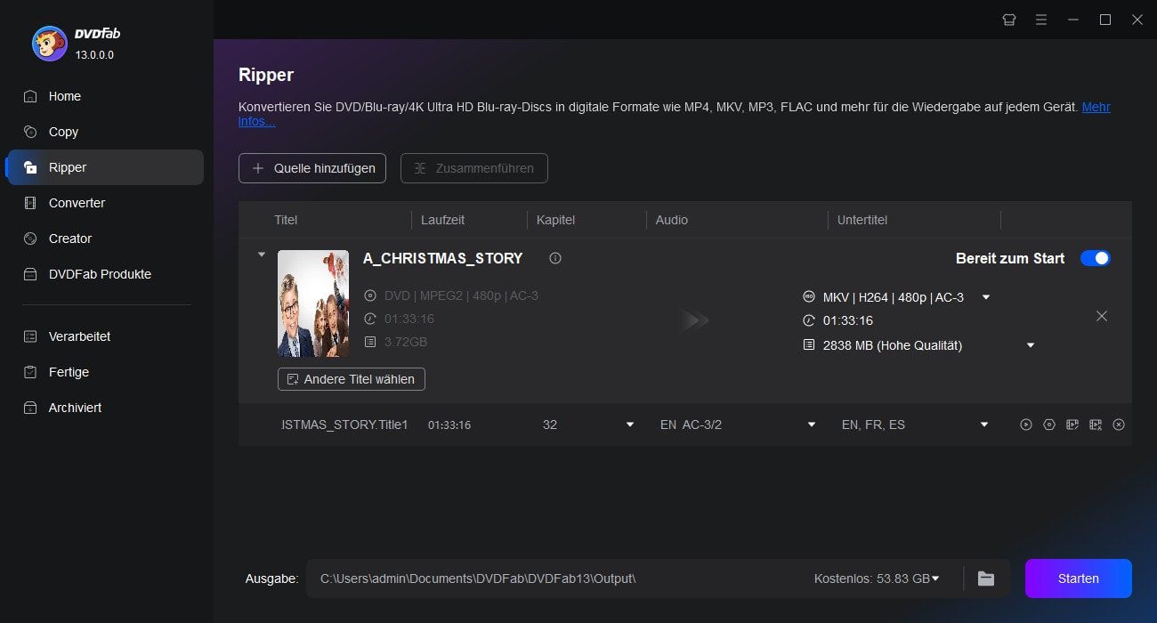1157x623 pixels.
Task: Collapse the A_CHRISTMAS_STORY source row
Action: (x=262, y=255)
